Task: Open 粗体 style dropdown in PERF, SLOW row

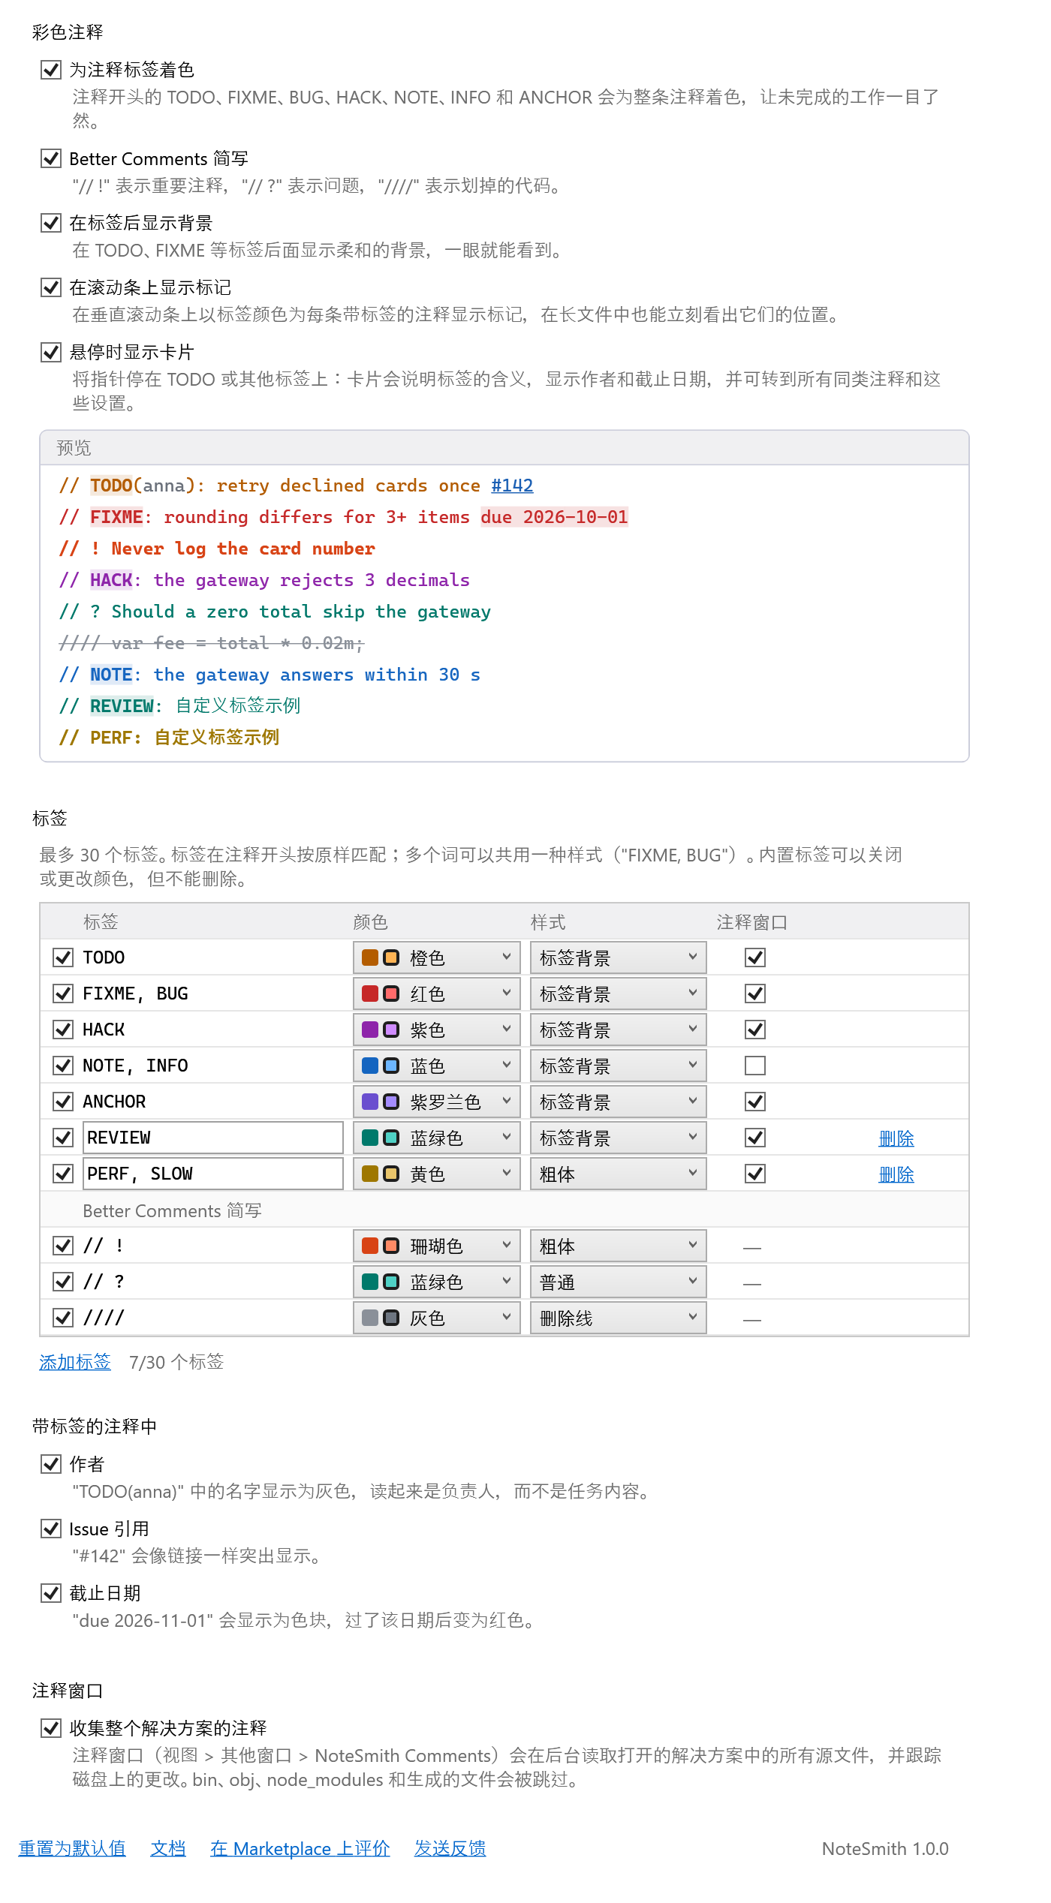Action: (x=619, y=1174)
